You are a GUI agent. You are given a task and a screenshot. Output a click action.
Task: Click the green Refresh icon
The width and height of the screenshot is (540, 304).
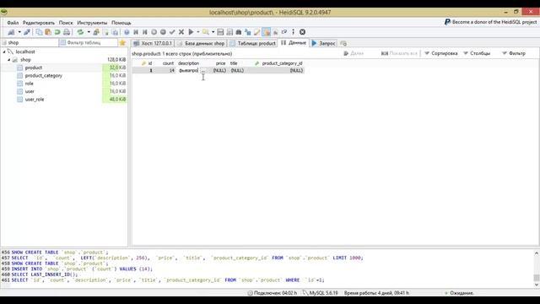pos(80,32)
